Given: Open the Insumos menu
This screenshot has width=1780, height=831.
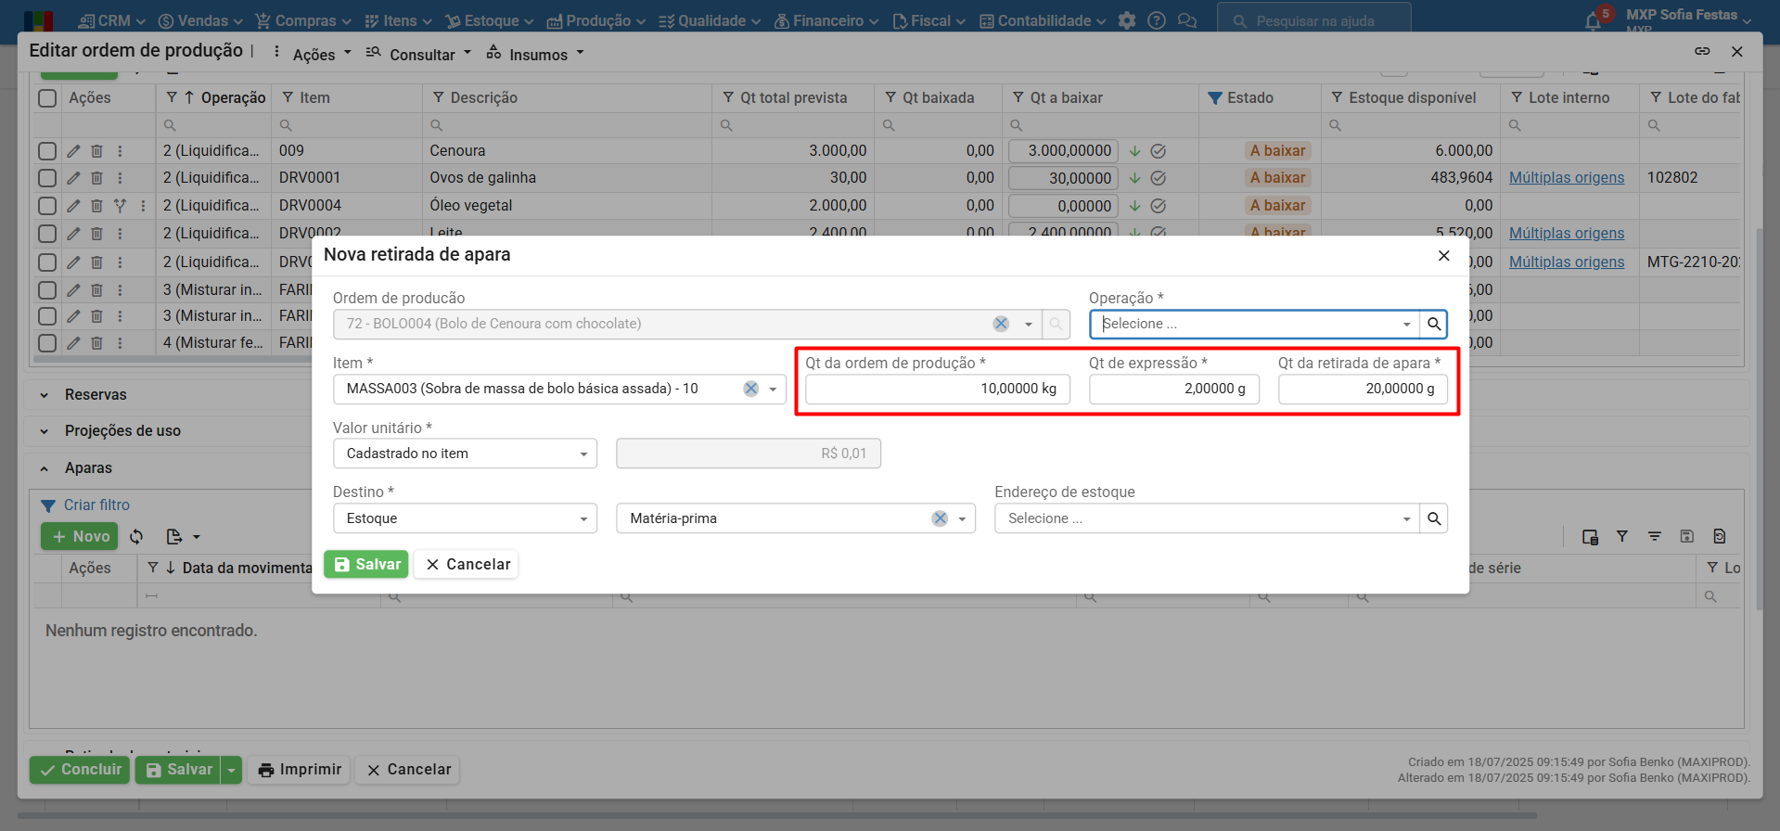Looking at the screenshot, I should click(537, 55).
